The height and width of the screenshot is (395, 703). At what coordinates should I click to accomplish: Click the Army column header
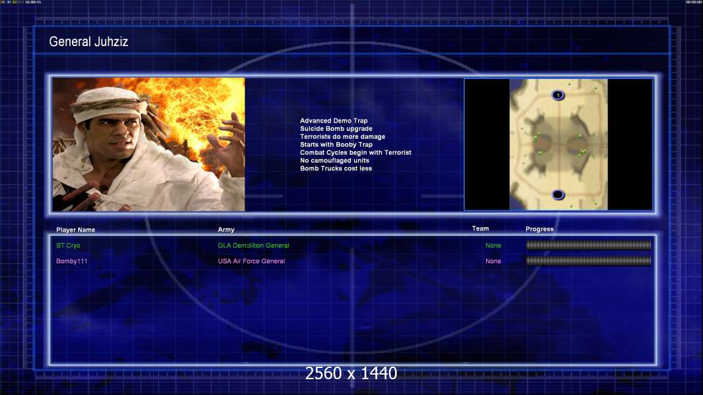tap(226, 230)
